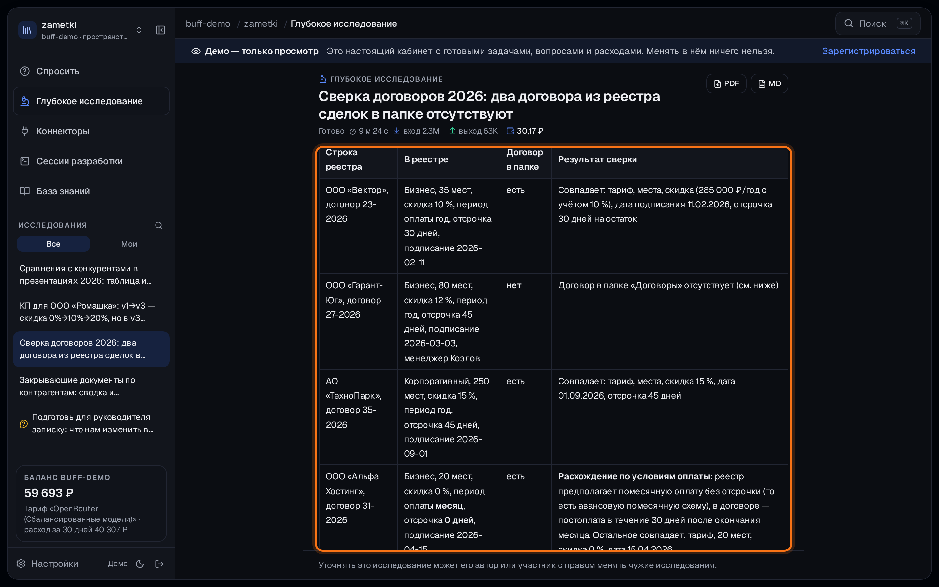This screenshot has width=939, height=587.
Task: Click the search icon beside ИССЛЕДОВАНИЯ
Action: click(x=159, y=225)
